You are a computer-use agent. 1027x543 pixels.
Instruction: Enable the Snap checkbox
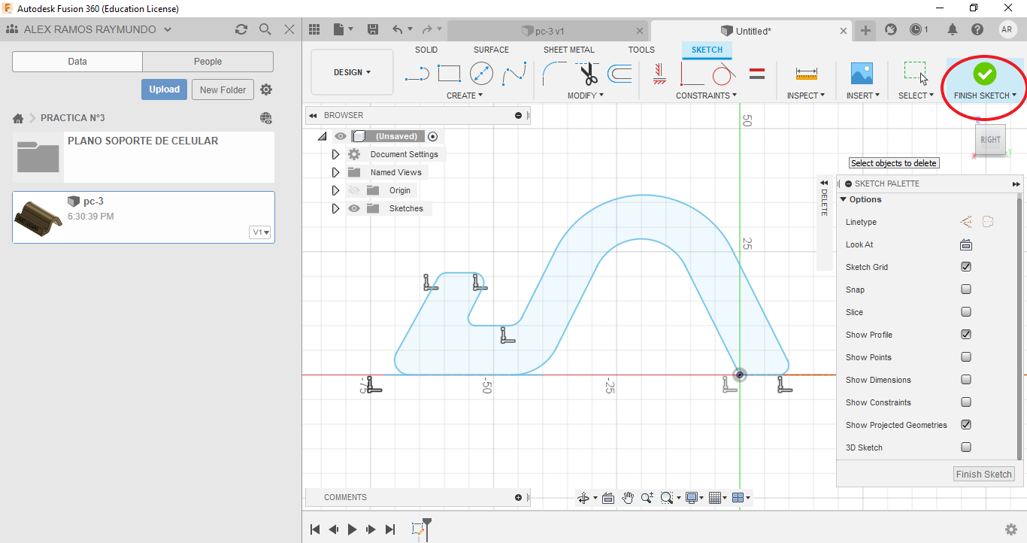(966, 290)
